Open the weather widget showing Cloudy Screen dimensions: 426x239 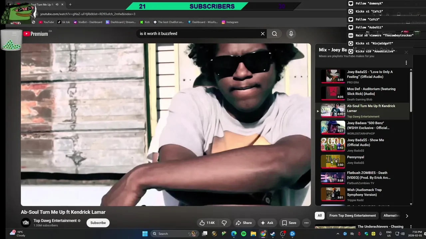tap(18, 234)
